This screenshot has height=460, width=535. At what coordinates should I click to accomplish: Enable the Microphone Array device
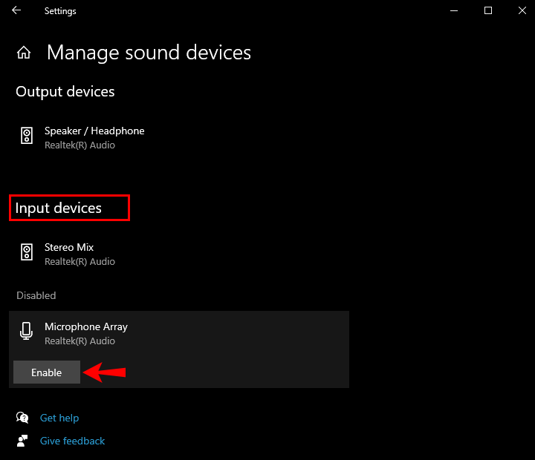46,372
